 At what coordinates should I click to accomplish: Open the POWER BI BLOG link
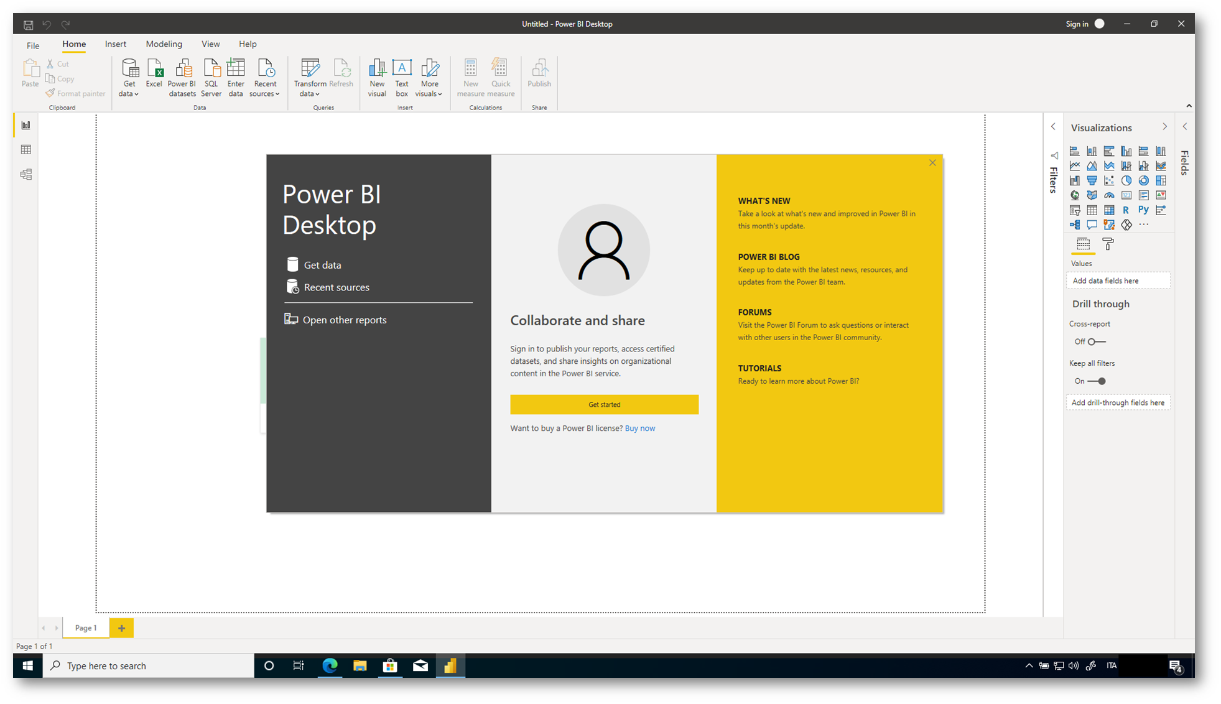(x=769, y=257)
